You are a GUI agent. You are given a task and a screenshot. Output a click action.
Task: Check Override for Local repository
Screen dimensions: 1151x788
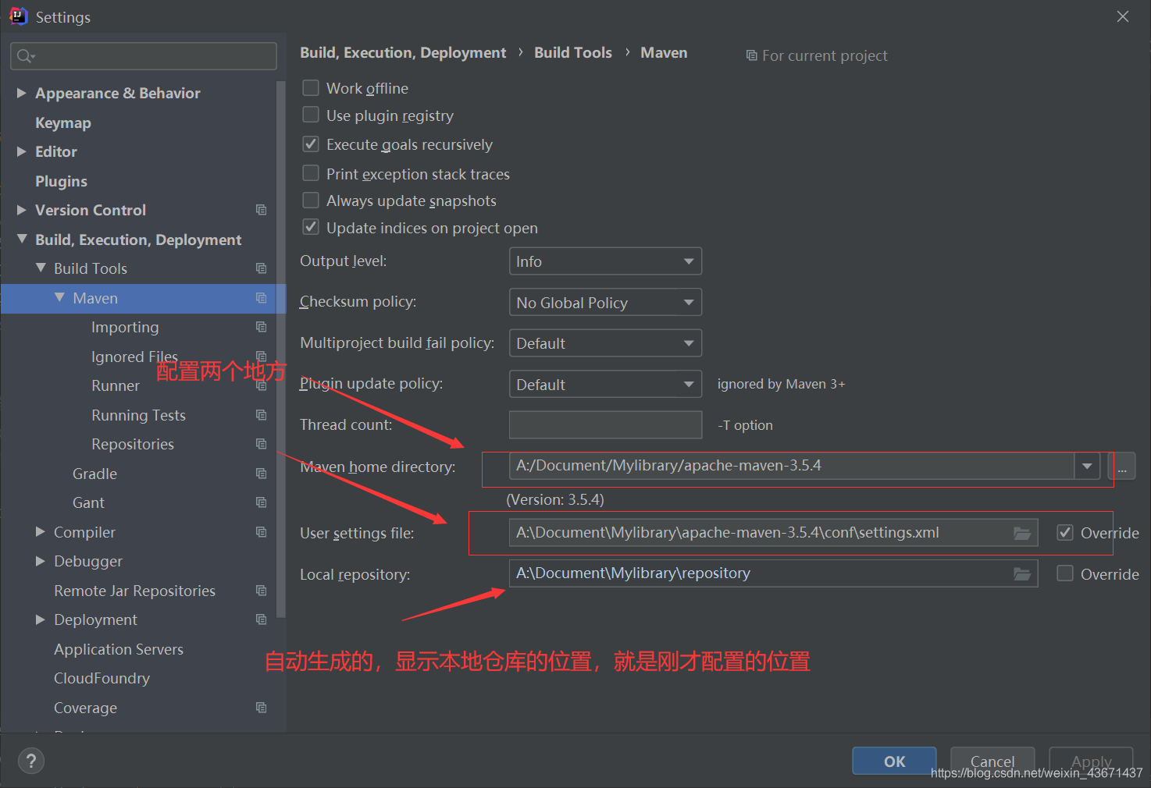(x=1065, y=573)
